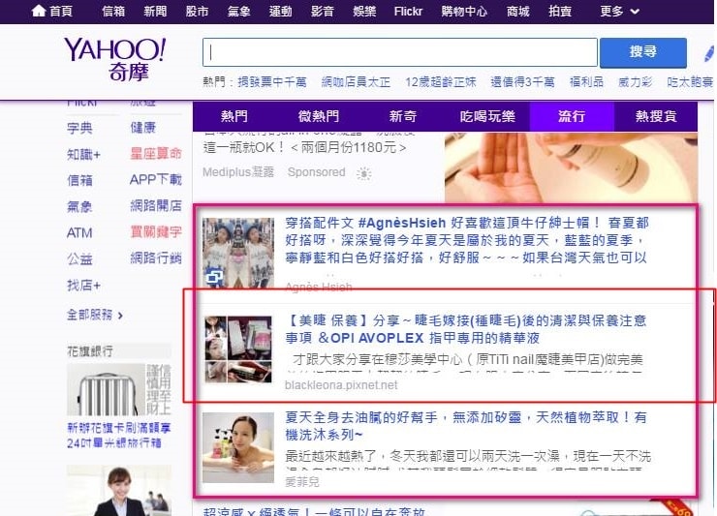Expand 全部服務 services list

coord(95,315)
